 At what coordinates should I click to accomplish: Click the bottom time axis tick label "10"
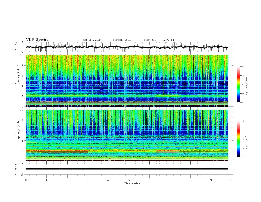(232, 180)
